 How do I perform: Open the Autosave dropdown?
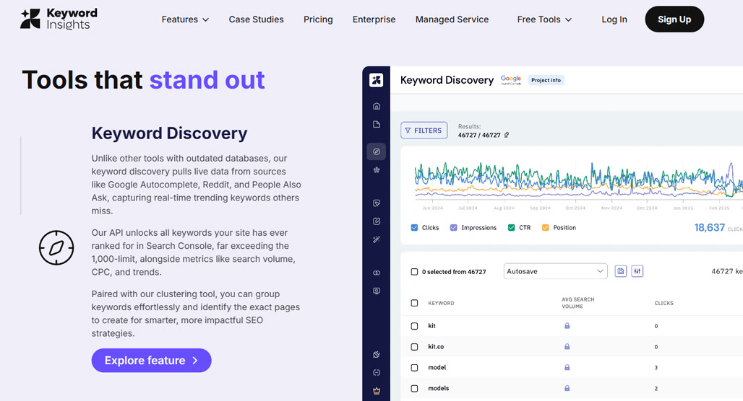pos(555,271)
